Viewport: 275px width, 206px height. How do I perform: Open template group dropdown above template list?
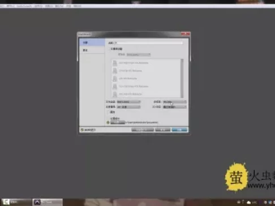(x=139, y=54)
